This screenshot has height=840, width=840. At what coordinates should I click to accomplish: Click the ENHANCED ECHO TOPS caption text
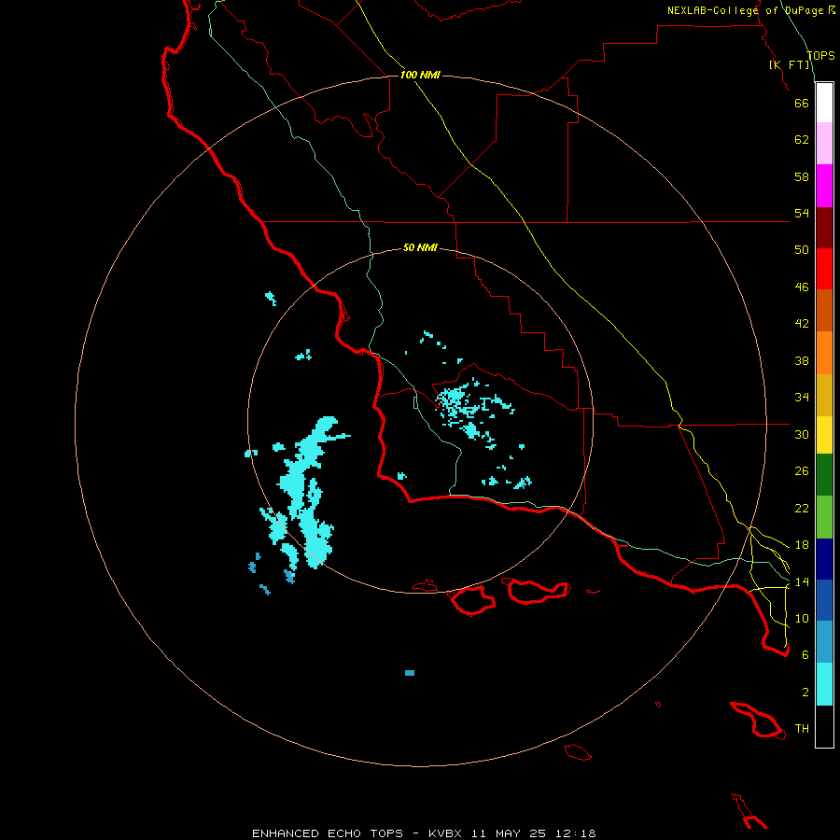pyautogui.click(x=328, y=833)
